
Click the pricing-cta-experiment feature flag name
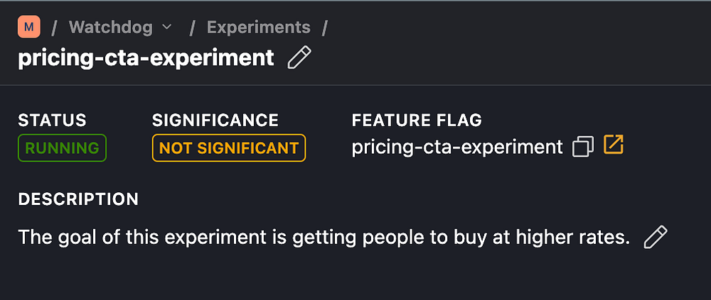click(457, 148)
